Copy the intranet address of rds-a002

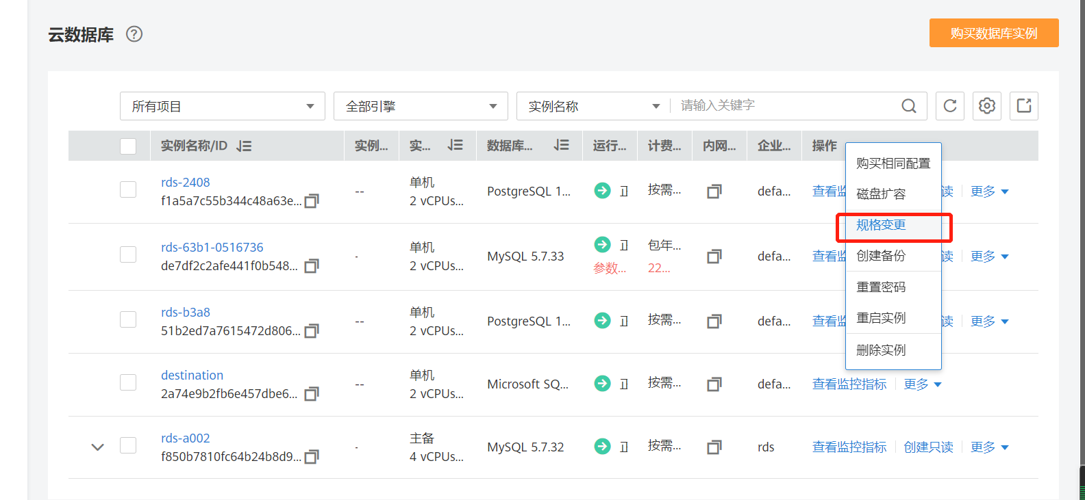click(714, 447)
